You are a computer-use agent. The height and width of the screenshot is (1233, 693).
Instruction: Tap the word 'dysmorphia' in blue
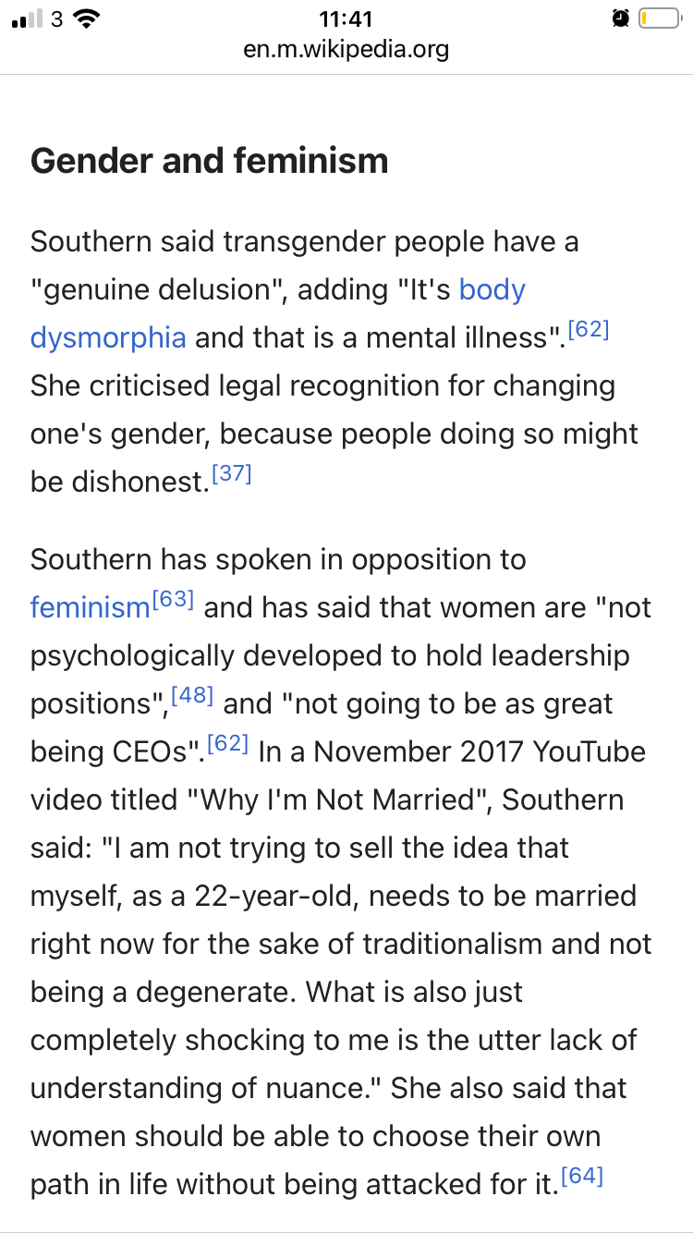[x=108, y=337]
